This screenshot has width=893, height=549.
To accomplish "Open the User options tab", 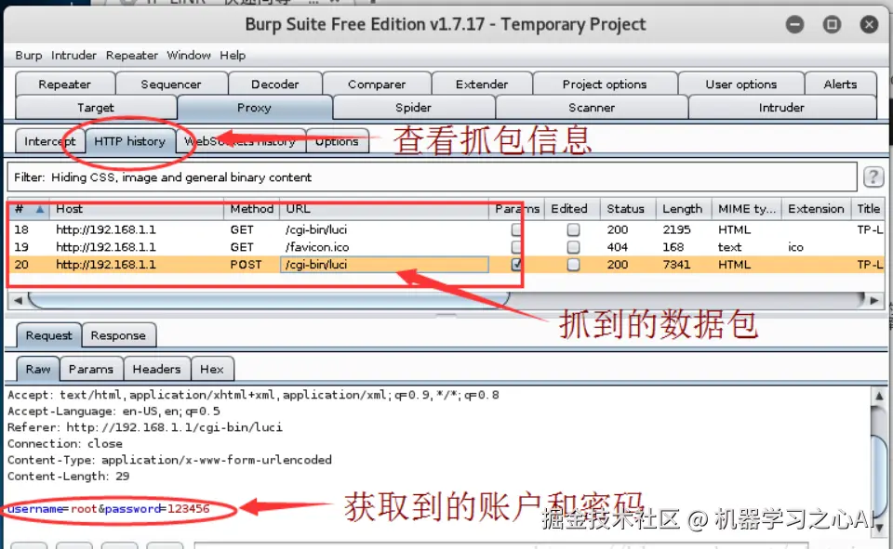I will click(741, 85).
